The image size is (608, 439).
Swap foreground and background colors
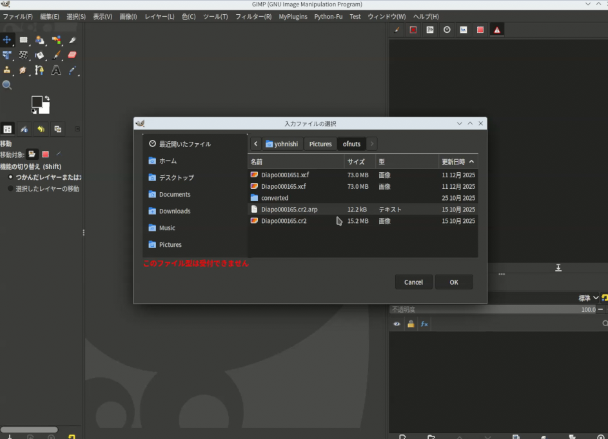click(47, 98)
